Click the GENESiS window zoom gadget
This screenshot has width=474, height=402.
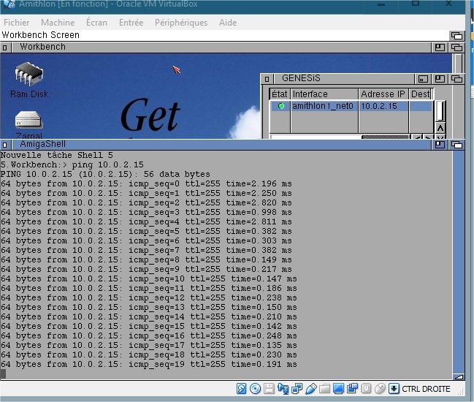[x=440, y=79]
